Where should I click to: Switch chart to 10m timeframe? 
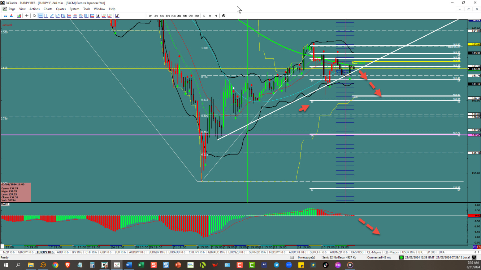(x=168, y=15)
